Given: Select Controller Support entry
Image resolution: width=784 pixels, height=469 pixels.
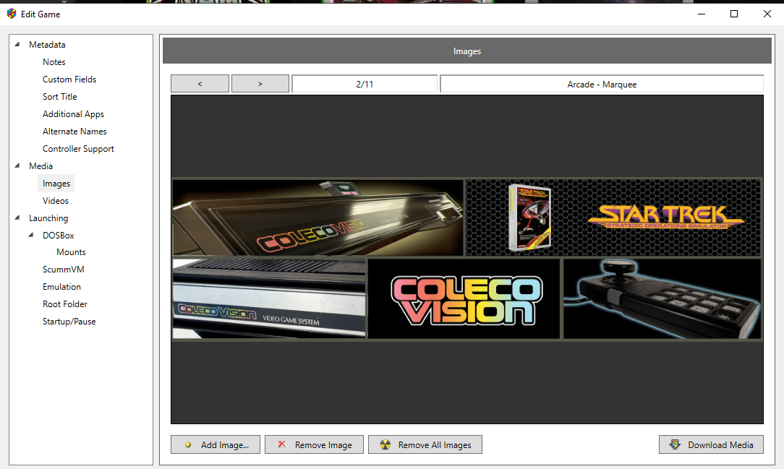Looking at the screenshot, I should click(78, 149).
